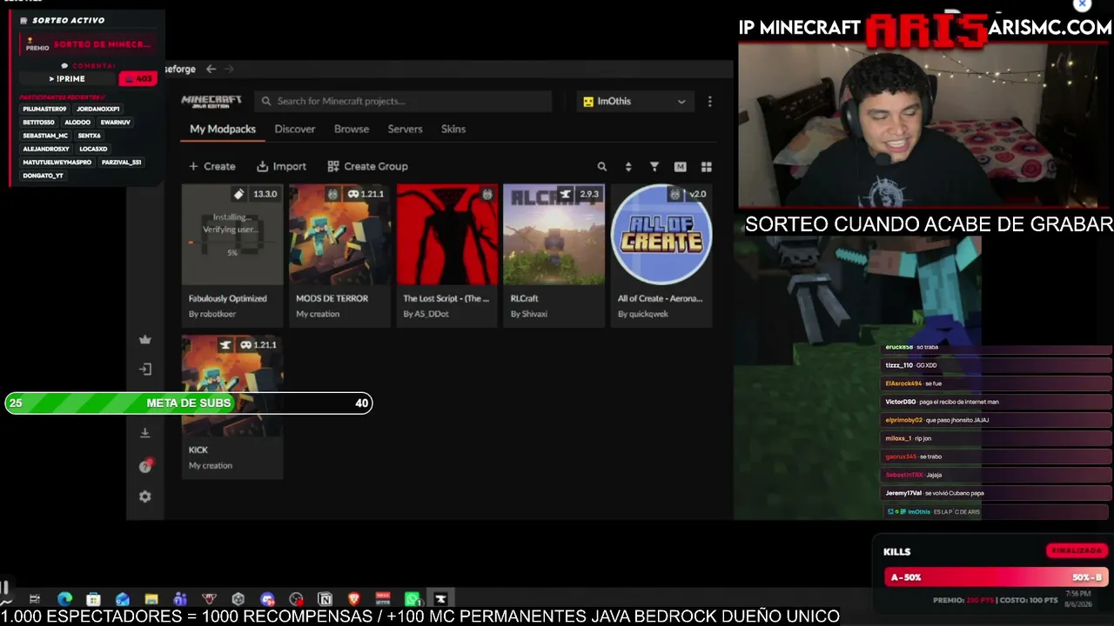Open Microsoft Edge from the taskbar

64,599
